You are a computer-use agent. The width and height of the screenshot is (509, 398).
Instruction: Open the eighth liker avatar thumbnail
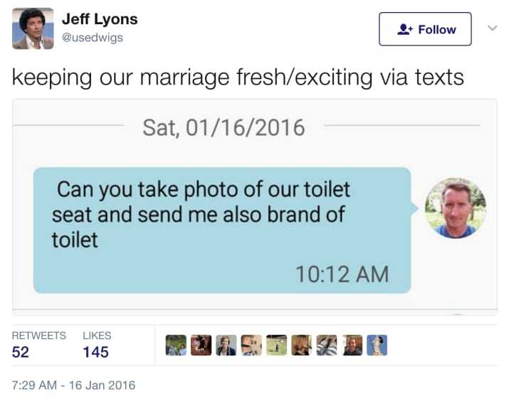[x=352, y=345]
